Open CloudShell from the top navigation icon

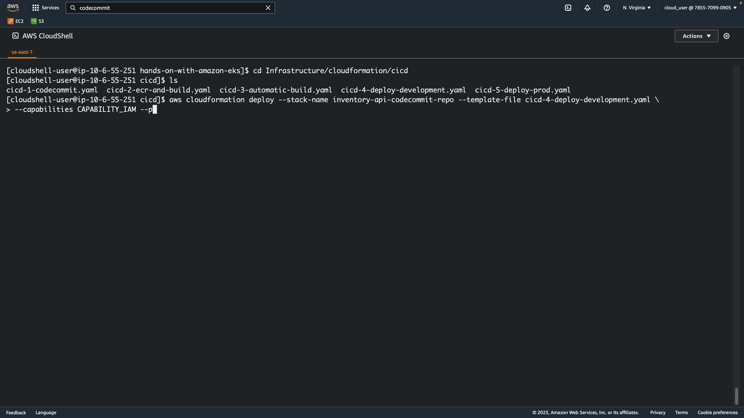click(x=568, y=8)
